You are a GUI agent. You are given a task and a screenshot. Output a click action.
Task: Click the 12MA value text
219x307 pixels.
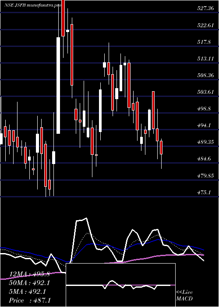[x=29, y=274]
